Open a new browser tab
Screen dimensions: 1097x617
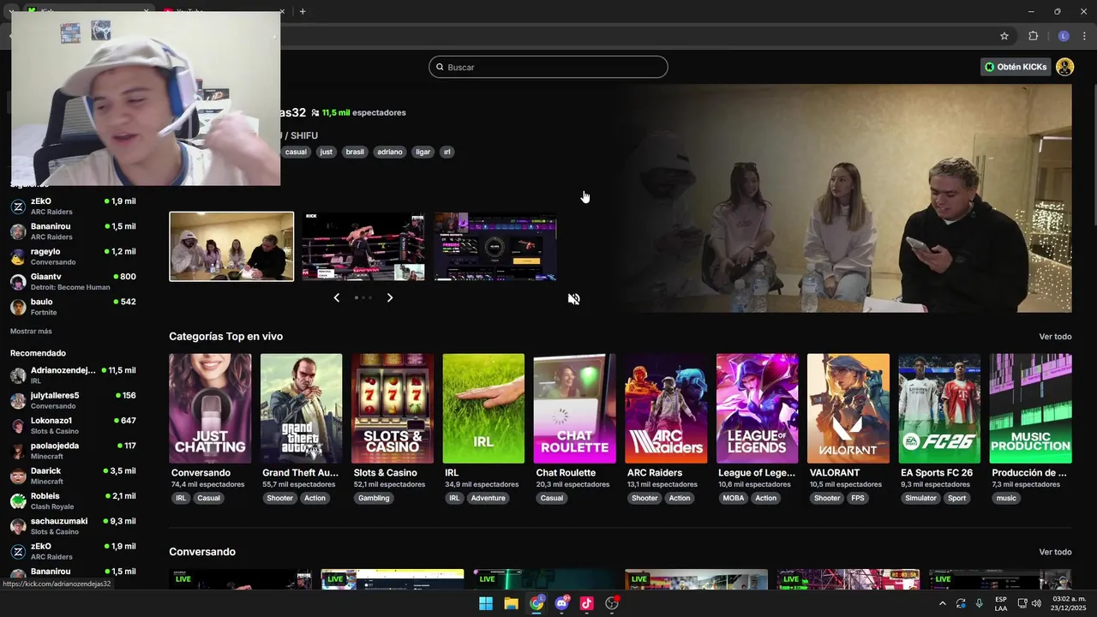pos(303,11)
